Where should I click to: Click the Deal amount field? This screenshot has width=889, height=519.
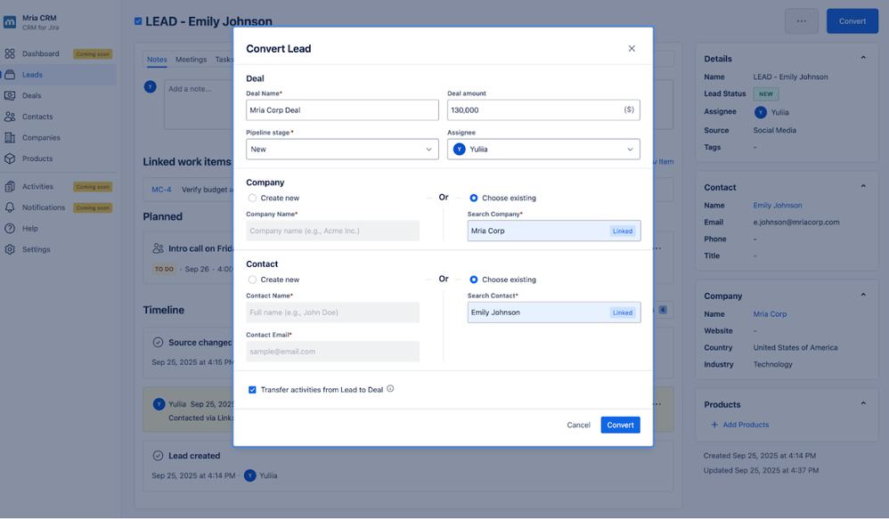click(543, 109)
